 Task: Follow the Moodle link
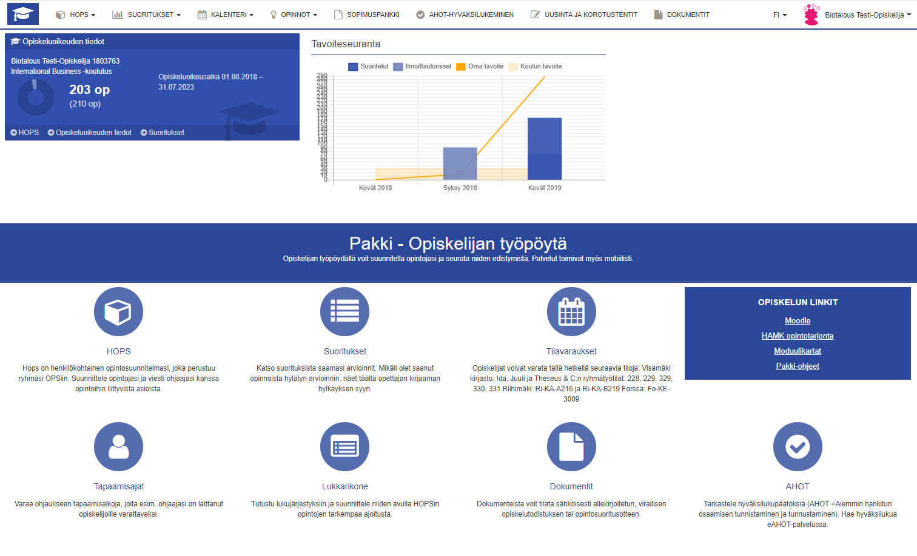798,321
